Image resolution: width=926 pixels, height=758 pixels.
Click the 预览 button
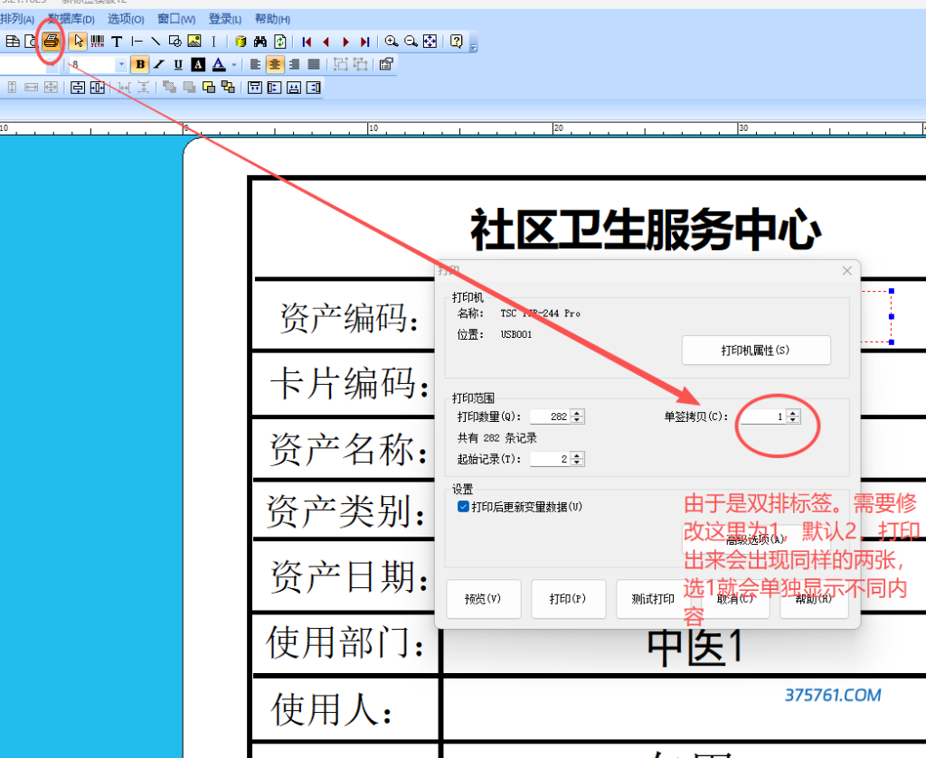tap(483, 599)
